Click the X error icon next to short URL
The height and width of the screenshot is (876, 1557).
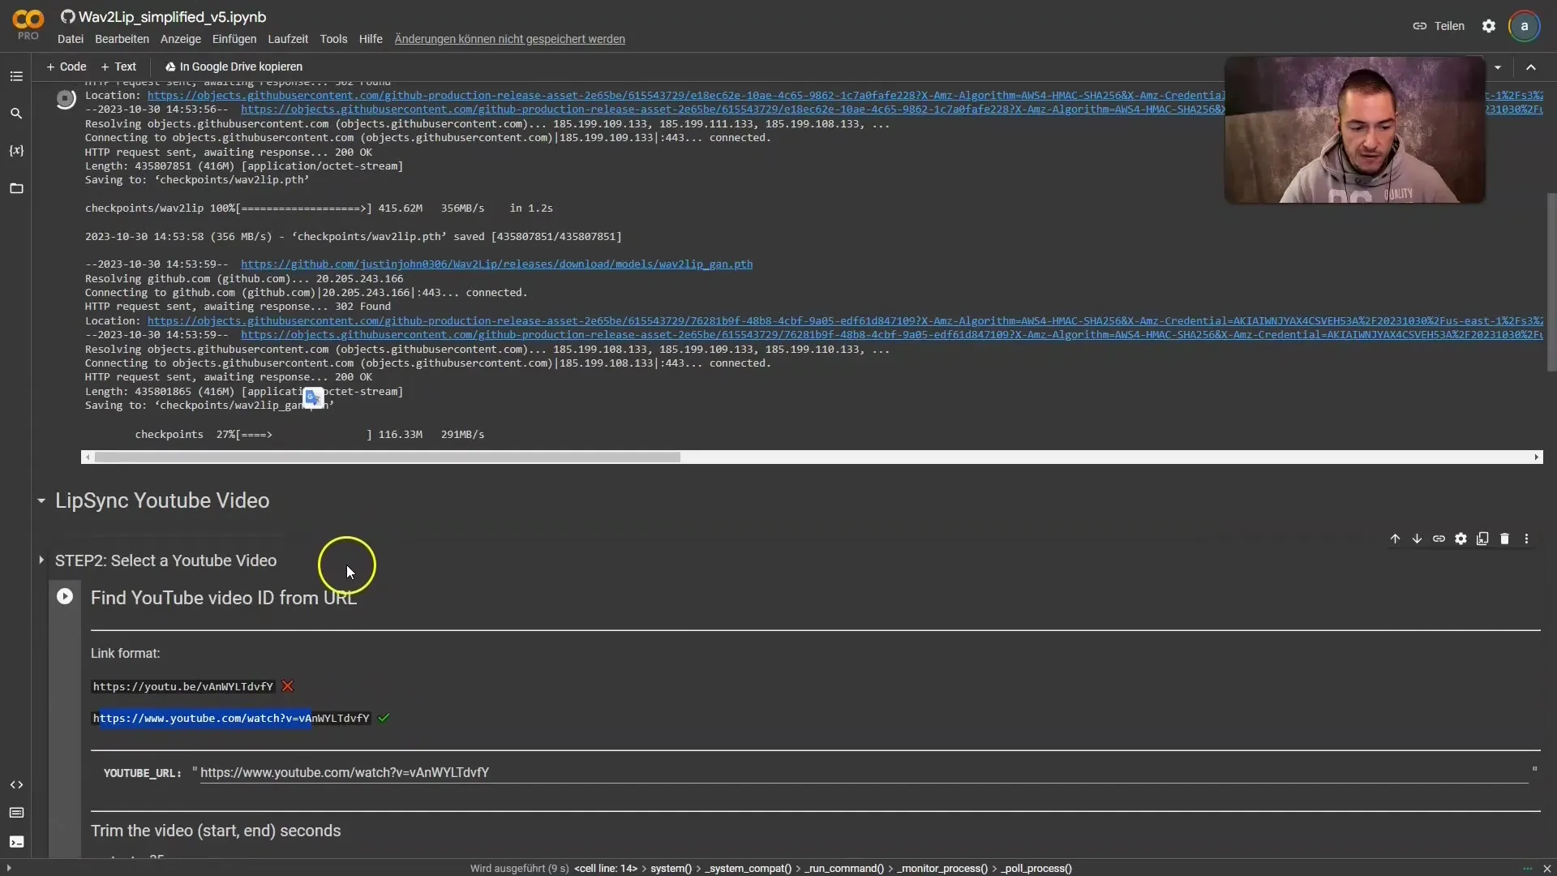pos(286,685)
